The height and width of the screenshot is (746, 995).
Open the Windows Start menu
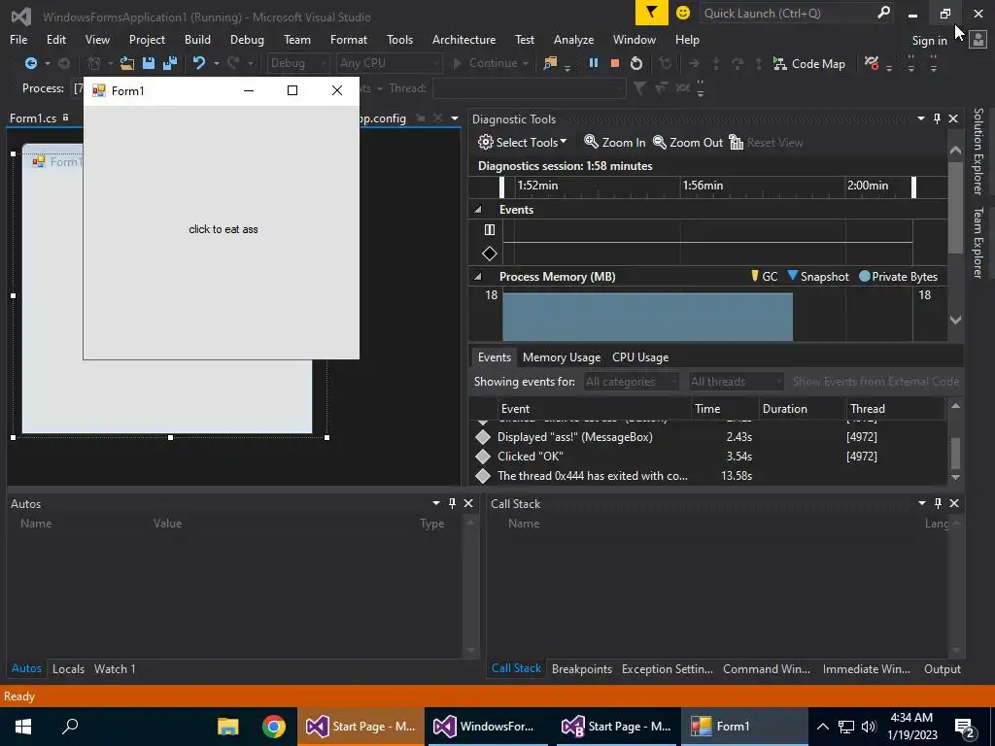23,727
